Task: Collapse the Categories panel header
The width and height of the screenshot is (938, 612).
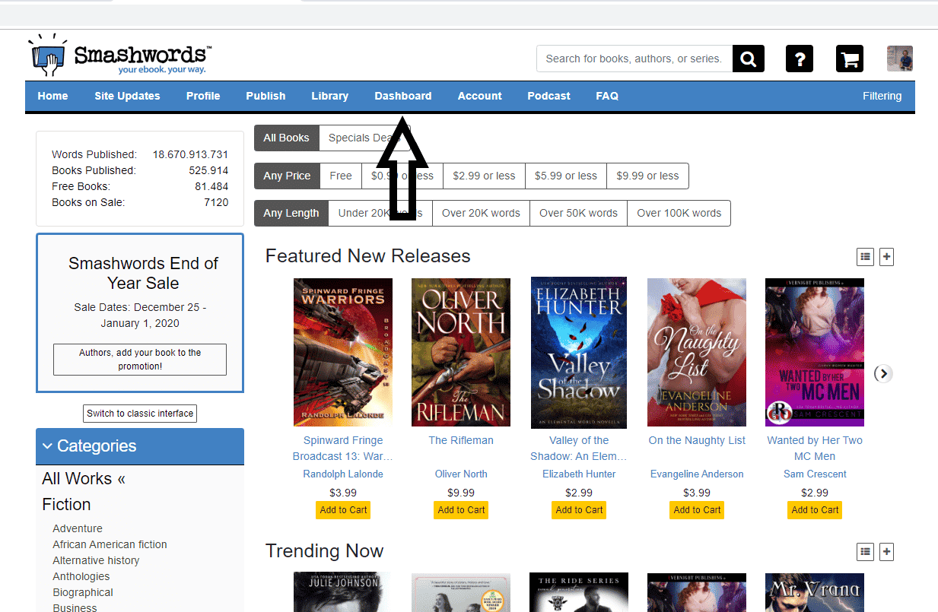Action: coord(140,446)
